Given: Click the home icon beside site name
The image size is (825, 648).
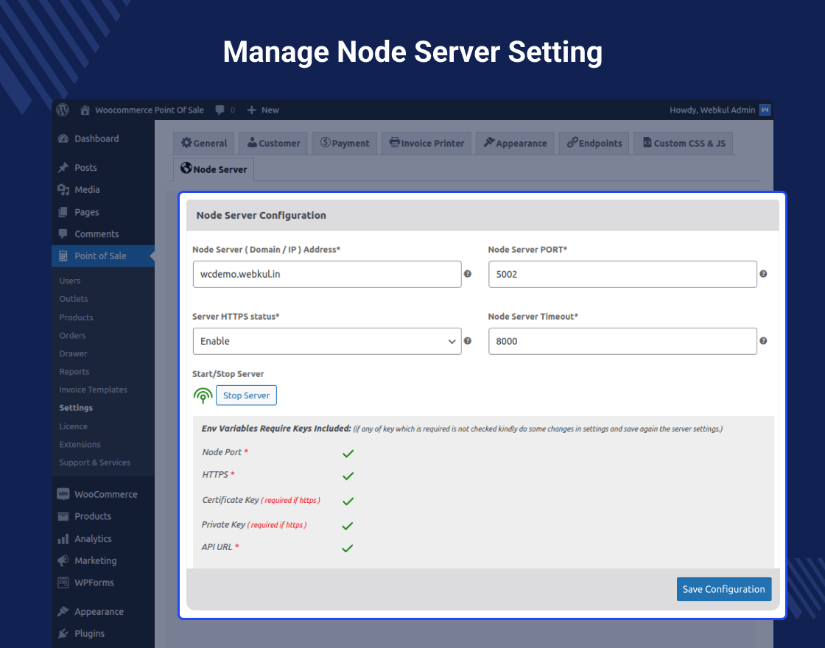Looking at the screenshot, I should tap(85, 110).
